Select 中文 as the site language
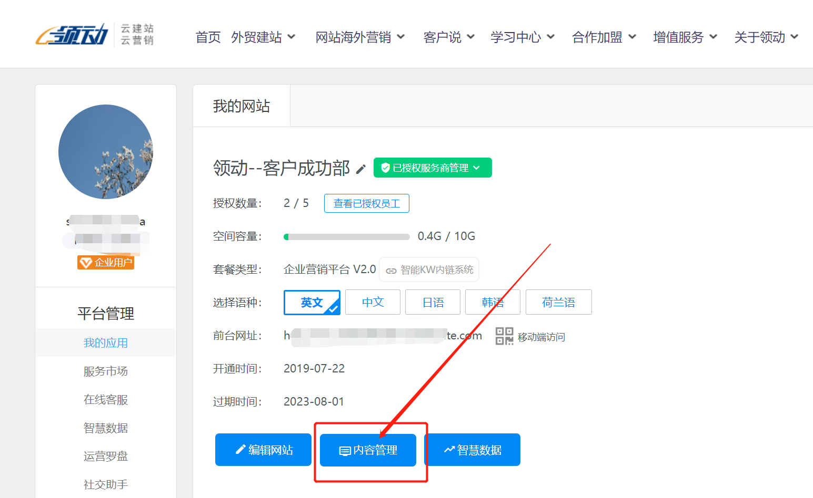Screen dimensions: 813x498 (x=373, y=303)
